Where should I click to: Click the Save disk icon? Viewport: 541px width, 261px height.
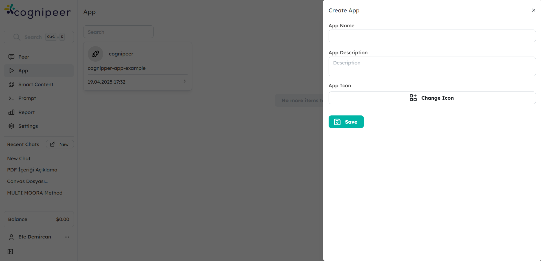[x=337, y=122]
